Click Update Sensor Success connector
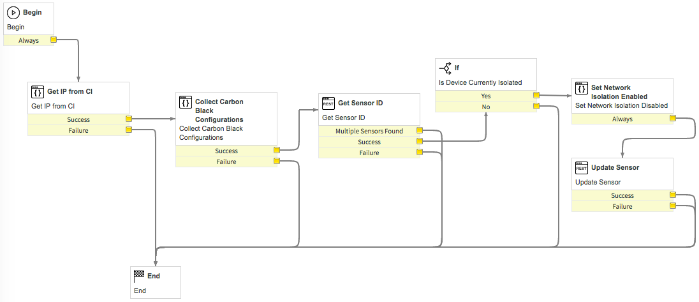This screenshot has width=699, height=302. 672,195
